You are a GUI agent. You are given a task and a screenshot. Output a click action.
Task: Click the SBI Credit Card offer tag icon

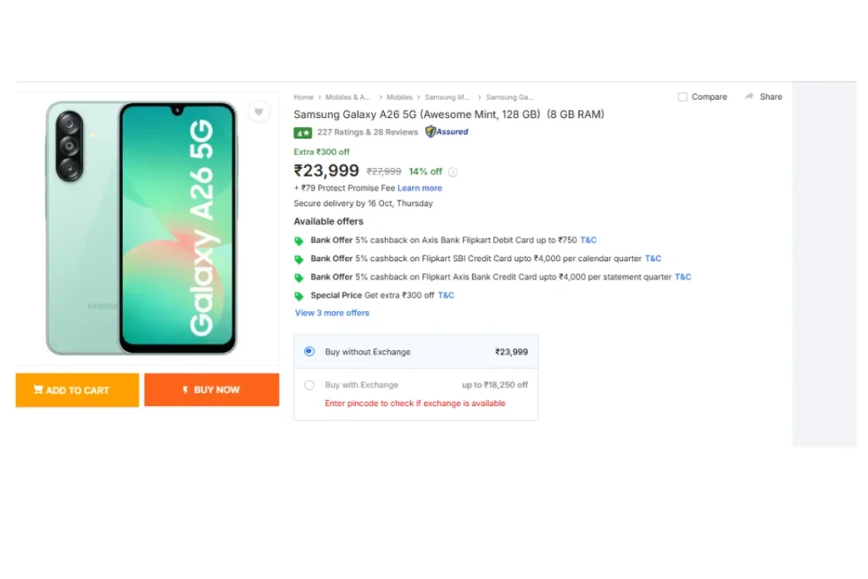[x=299, y=259]
